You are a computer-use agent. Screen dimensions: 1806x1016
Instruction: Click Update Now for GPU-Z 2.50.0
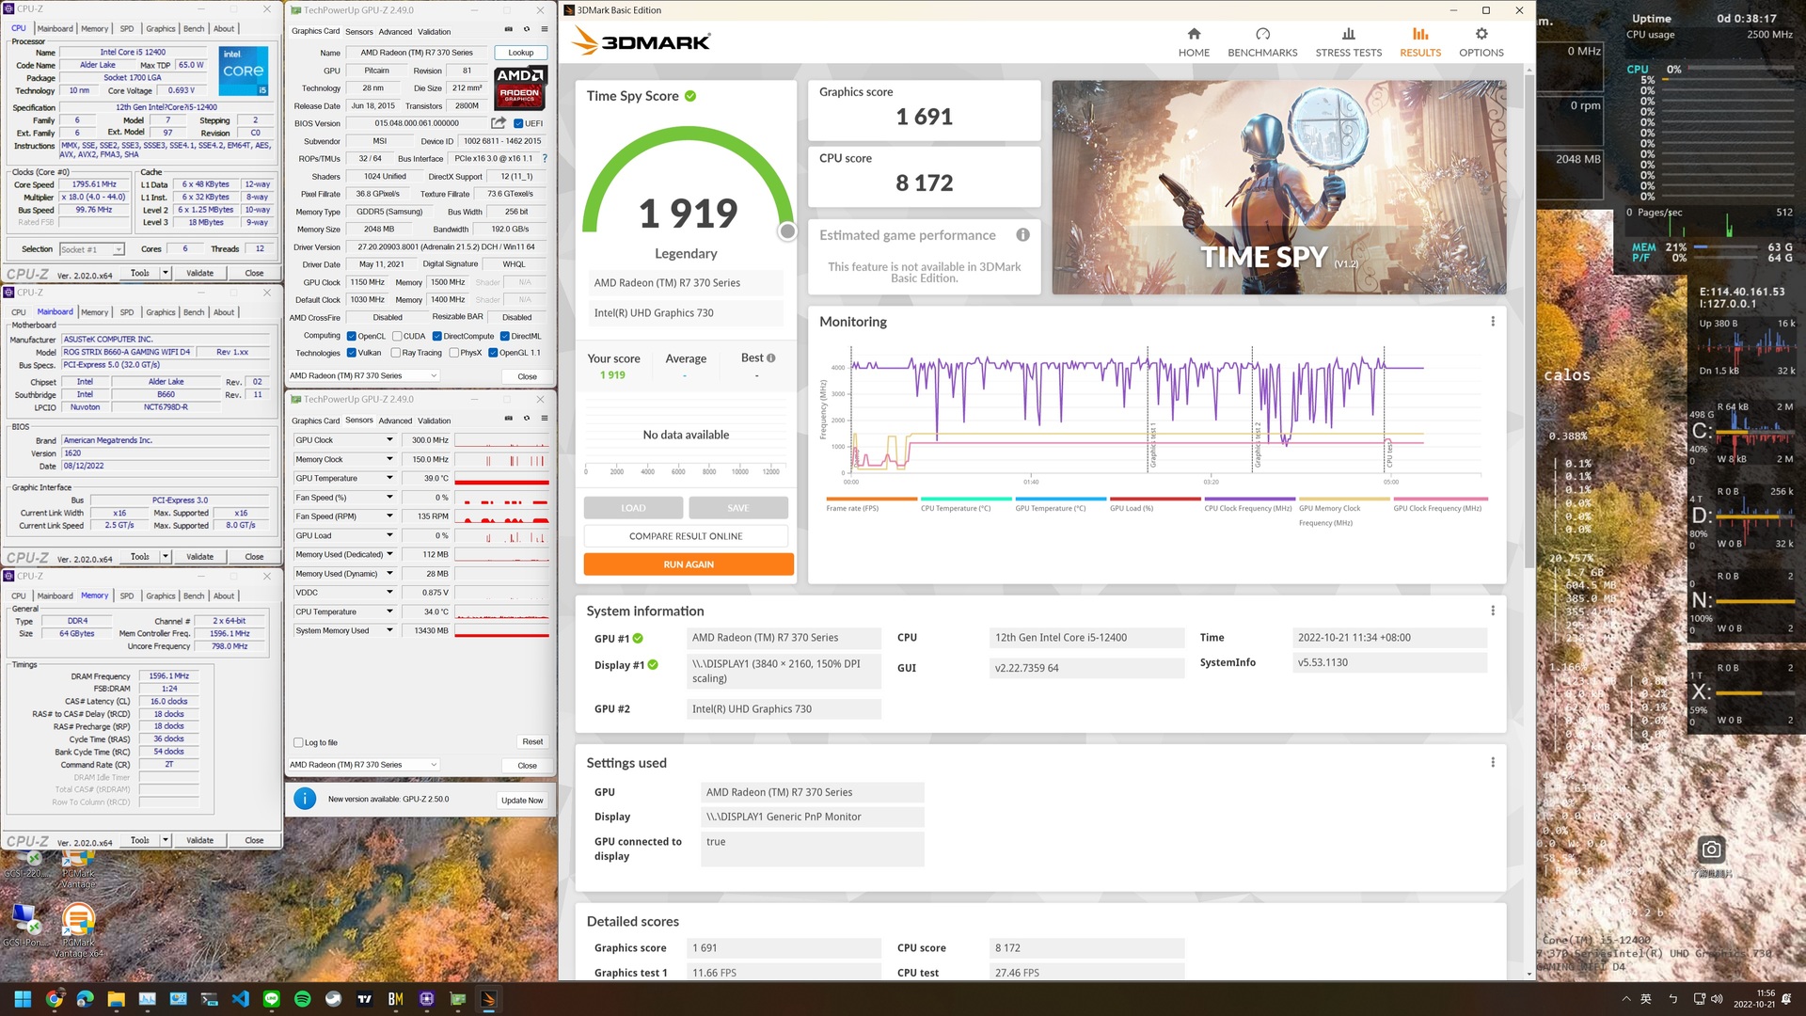click(x=522, y=801)
